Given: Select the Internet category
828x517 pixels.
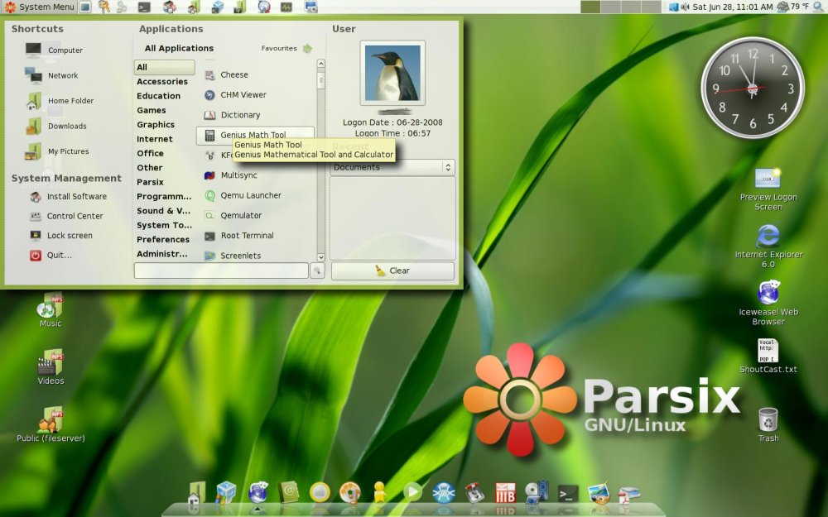Looking at the screenshot, I should pos(155,139).
